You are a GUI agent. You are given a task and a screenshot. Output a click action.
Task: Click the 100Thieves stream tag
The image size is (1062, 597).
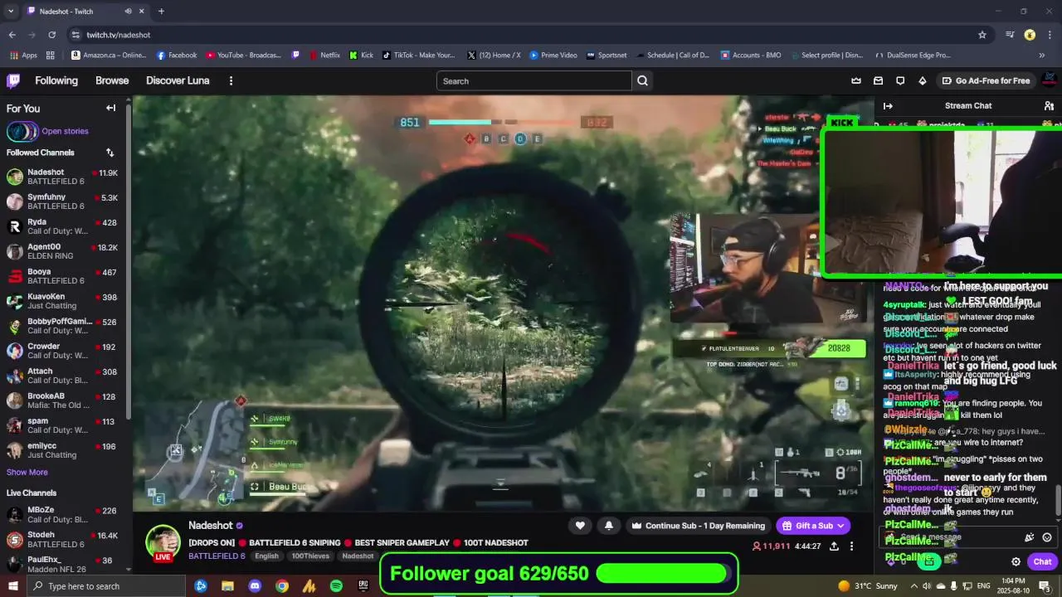tap(310, 556)
